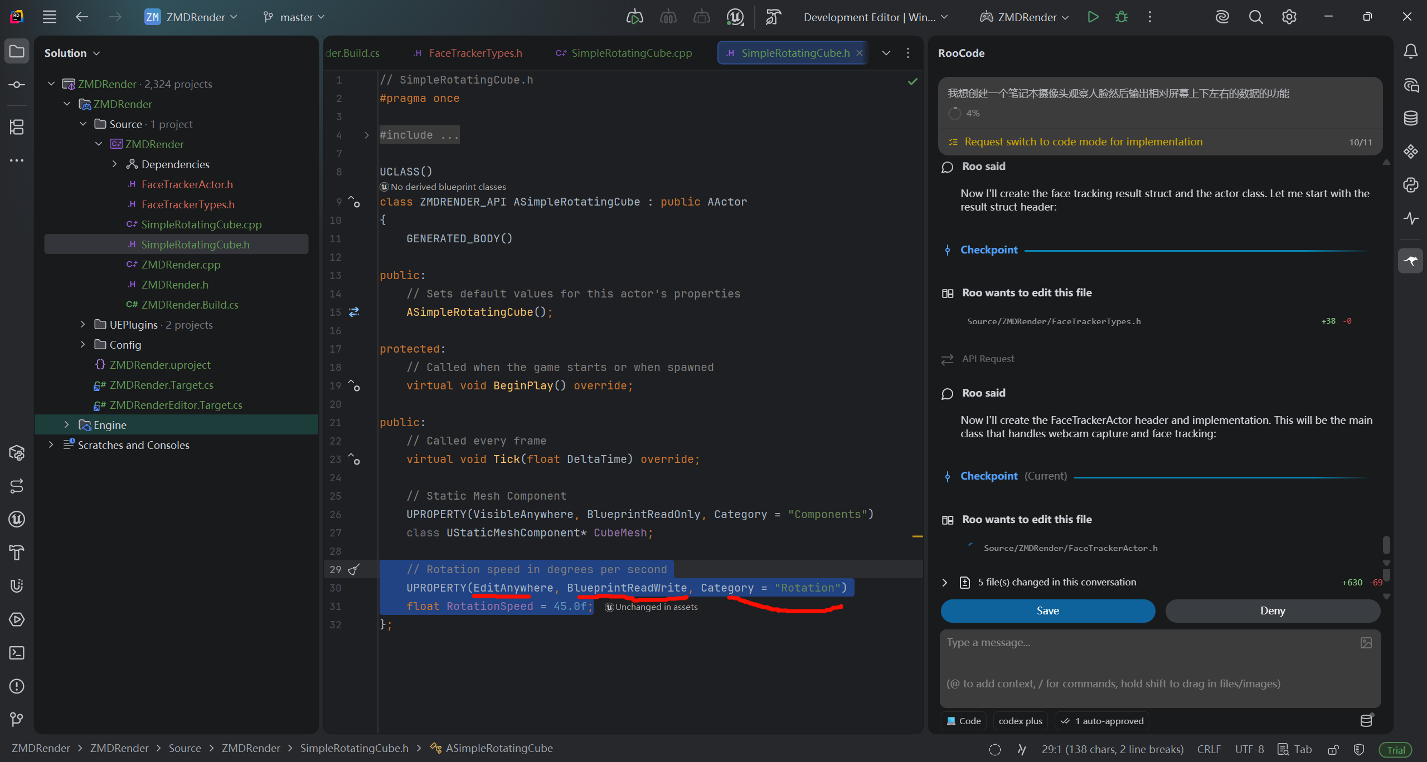This screenshot has height=762, width=1427.
Task: Open the Problems tool window icon
Action: [x=17, y=686]
